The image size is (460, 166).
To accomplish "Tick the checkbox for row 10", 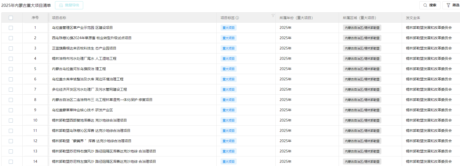I will (x=11, y=121).
